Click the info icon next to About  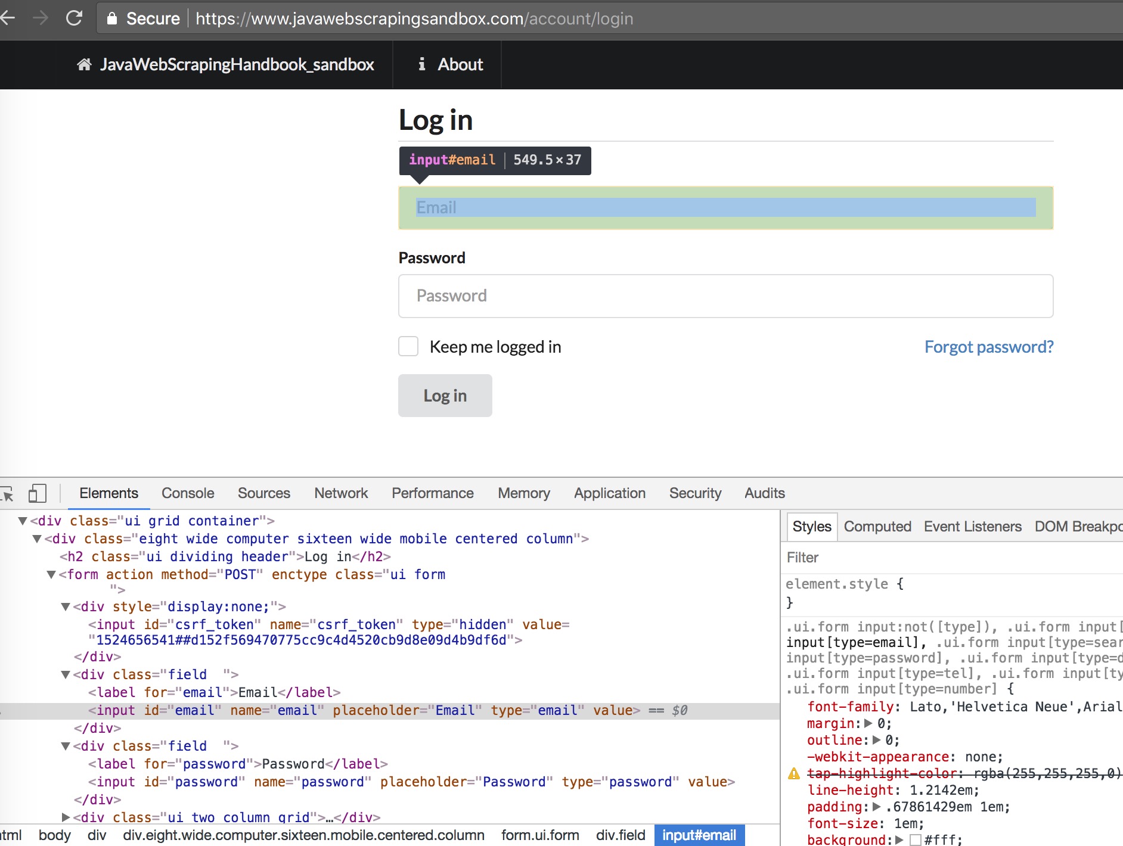coord(423,64)
